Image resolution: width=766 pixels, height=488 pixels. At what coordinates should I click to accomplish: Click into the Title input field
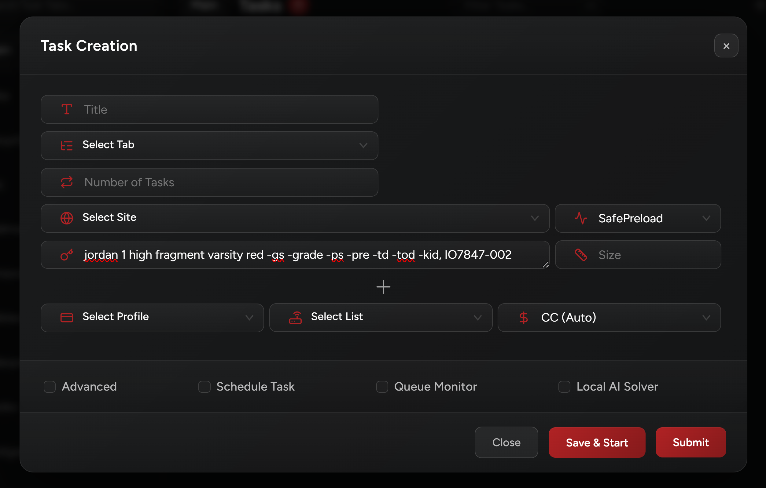(223, 110)
